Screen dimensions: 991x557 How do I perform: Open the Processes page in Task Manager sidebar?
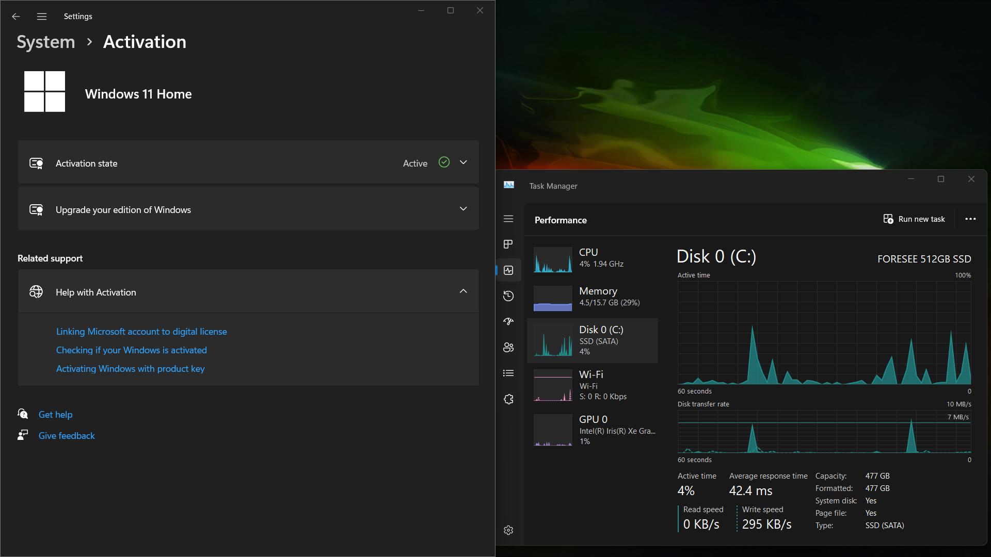point(508,244)
